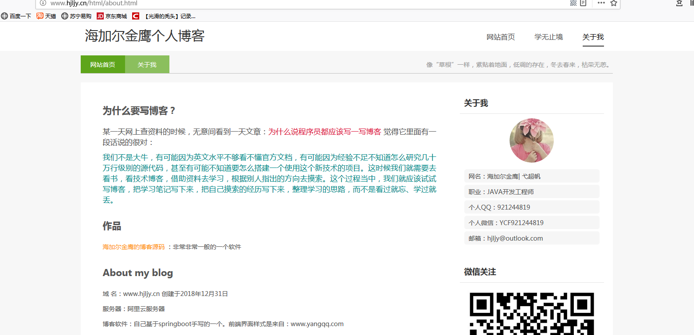Open the 百度一下 bookmark
The height and width of the screenshot is (335, 694).
[x=16, y=16]
